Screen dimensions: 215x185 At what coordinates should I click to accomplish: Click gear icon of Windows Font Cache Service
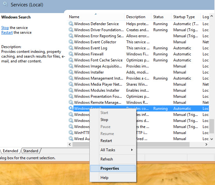click(x=71, y=60)
